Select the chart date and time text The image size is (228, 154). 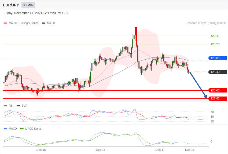tap(36, 13)
